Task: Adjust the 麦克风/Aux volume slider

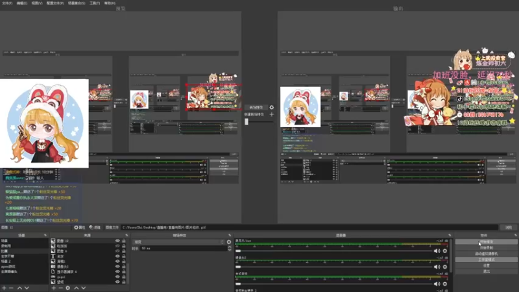Action: [x=333, y=251]
